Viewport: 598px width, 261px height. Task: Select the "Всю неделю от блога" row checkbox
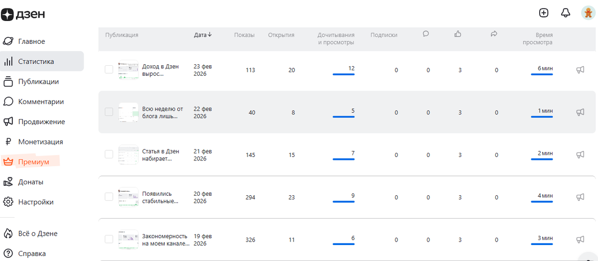coord(109,112)
